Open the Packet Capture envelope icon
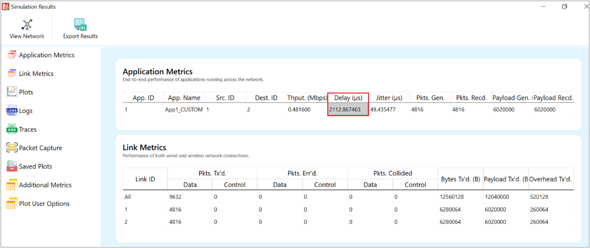Screen dimensions: 590x248 12,148
